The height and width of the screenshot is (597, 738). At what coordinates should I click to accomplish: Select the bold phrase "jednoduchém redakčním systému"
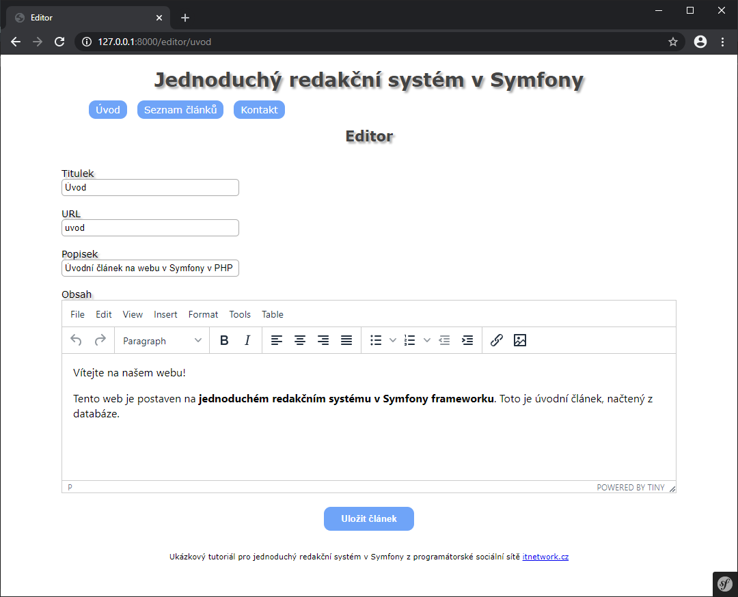285,399
